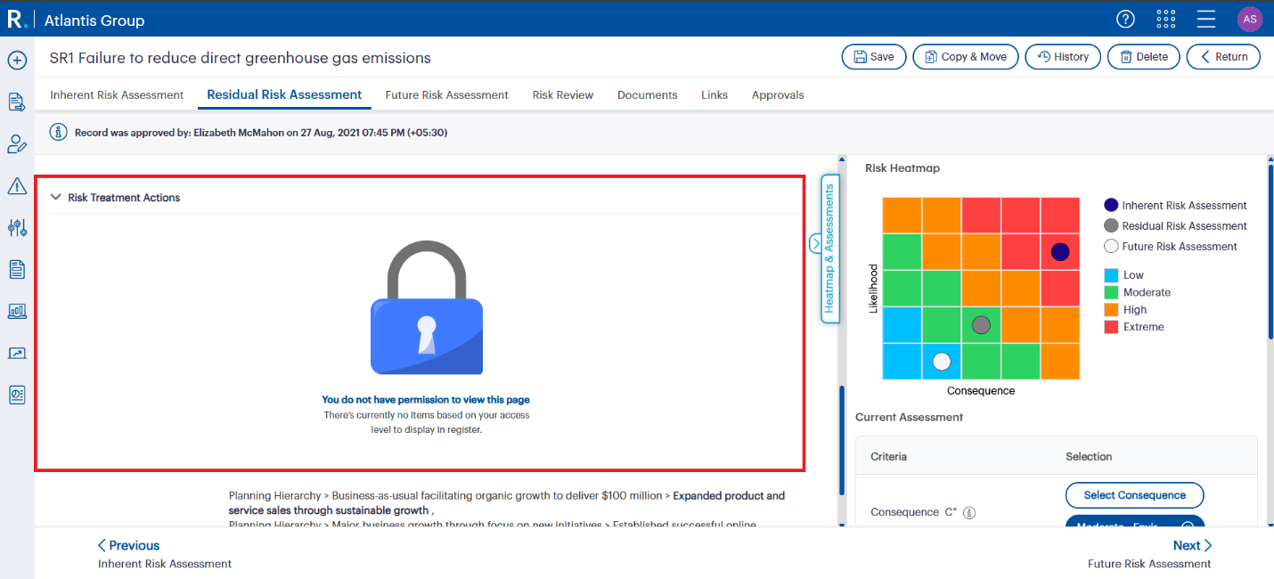
Task: Click the R logo in the header
Action: click(x=15, y=19)
